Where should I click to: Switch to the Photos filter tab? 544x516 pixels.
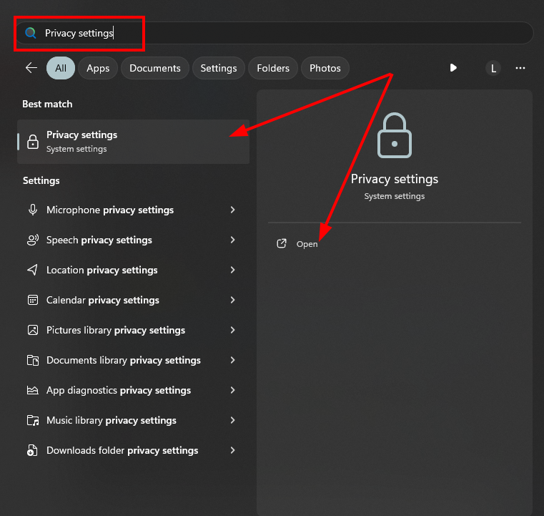325,68
